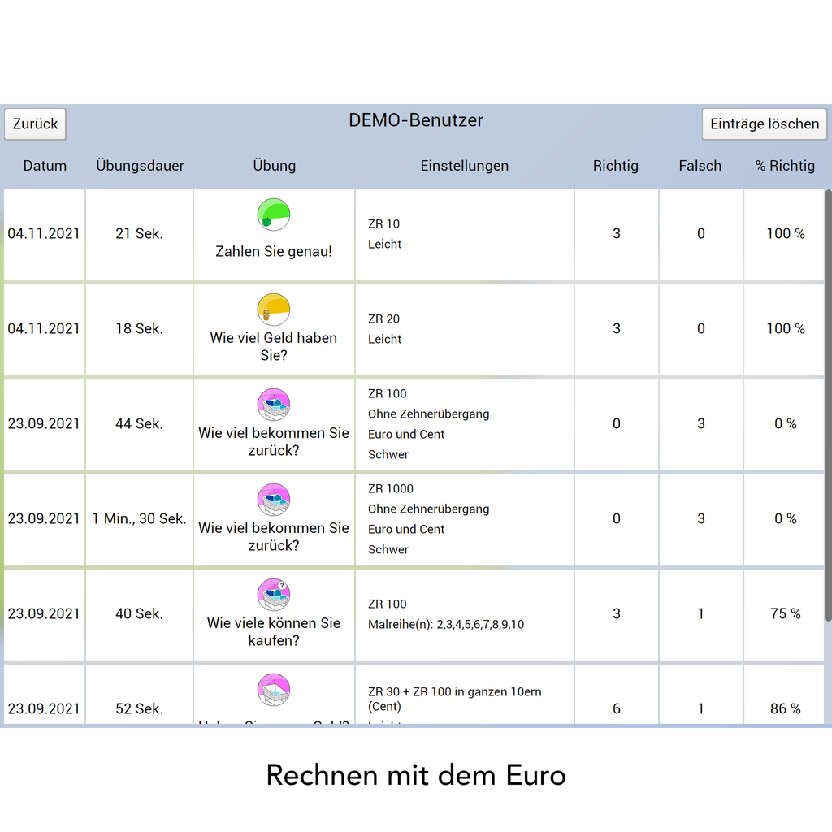This screenshot has width=832, height=832.
Task: Click the Übungsdauer column header
Action: pos(140,166)
